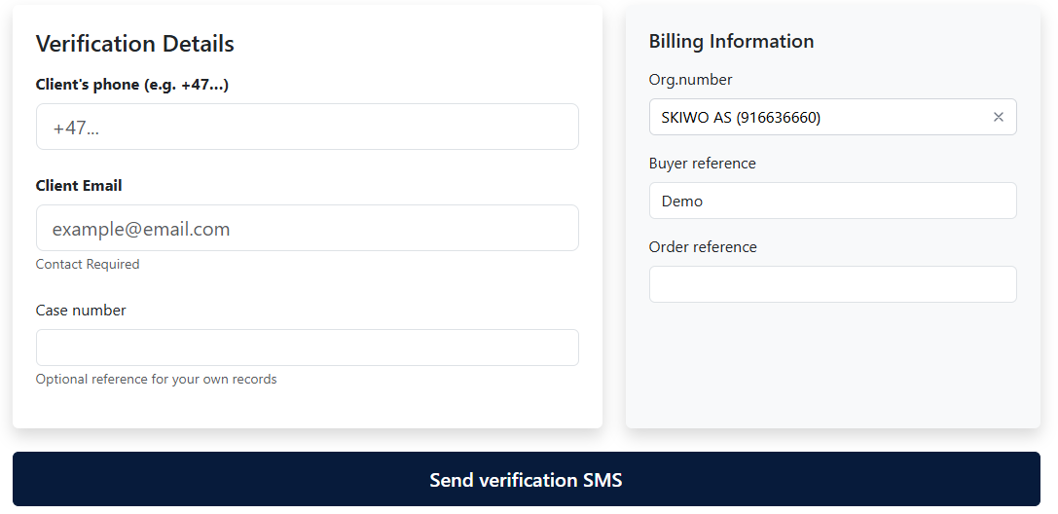Click the Verification Details heading

click(134, 44)
